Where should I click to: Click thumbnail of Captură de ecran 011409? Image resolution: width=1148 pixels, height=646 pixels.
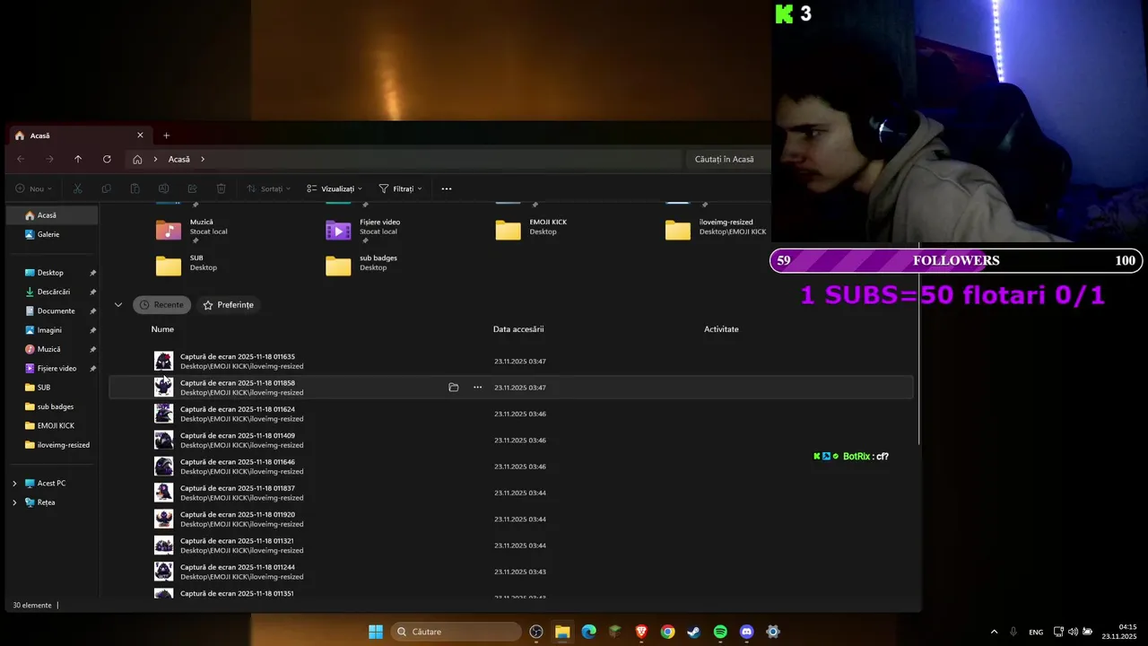[x=163, y=440]
